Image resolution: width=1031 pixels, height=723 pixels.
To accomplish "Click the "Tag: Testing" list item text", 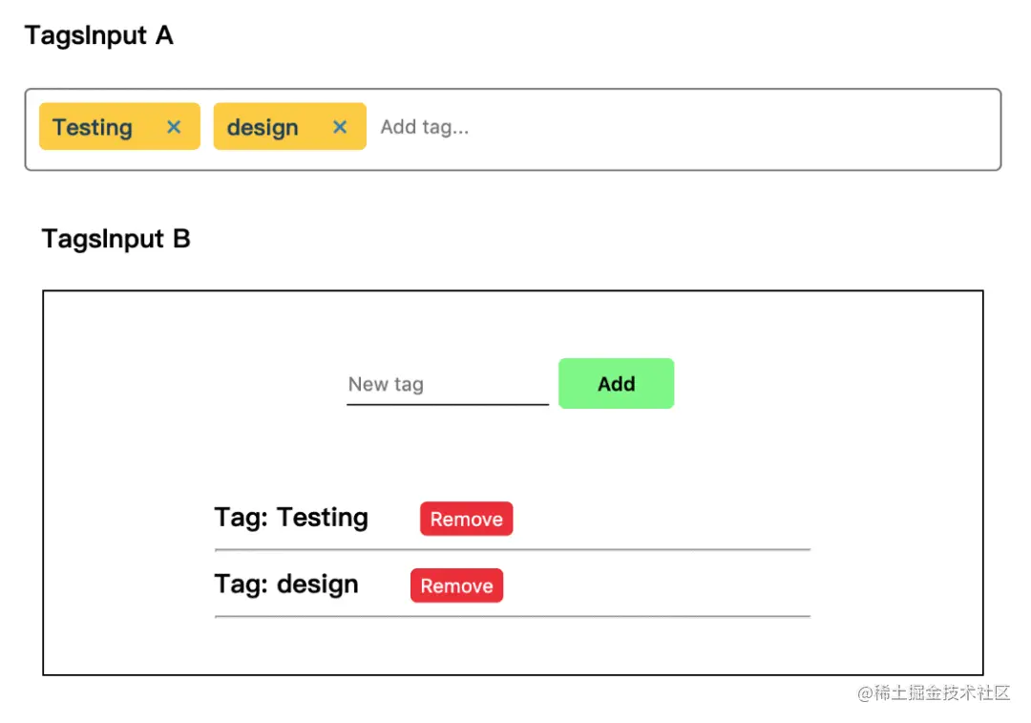I will [x=291, y=518].
